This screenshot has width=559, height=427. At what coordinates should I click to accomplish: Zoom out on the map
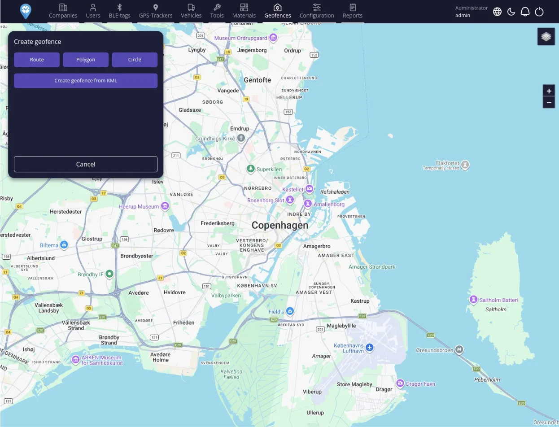click(549, 103)
